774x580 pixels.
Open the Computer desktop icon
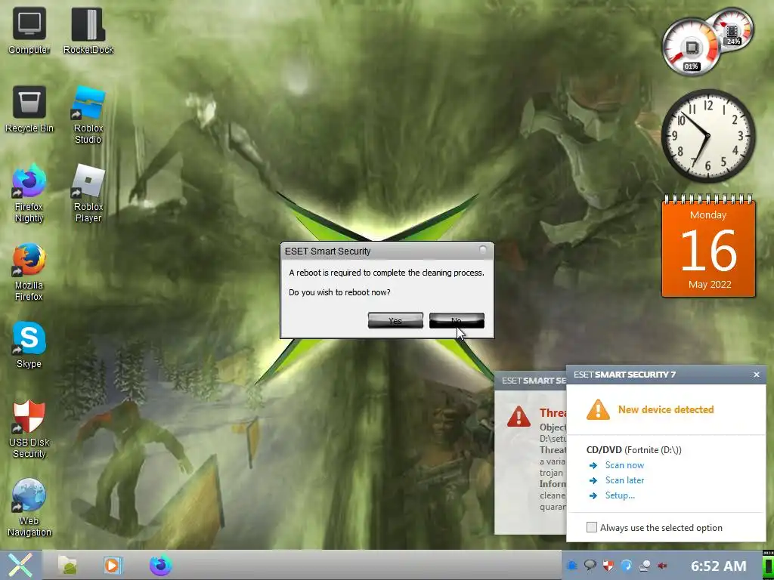click(x=29, y=30)
